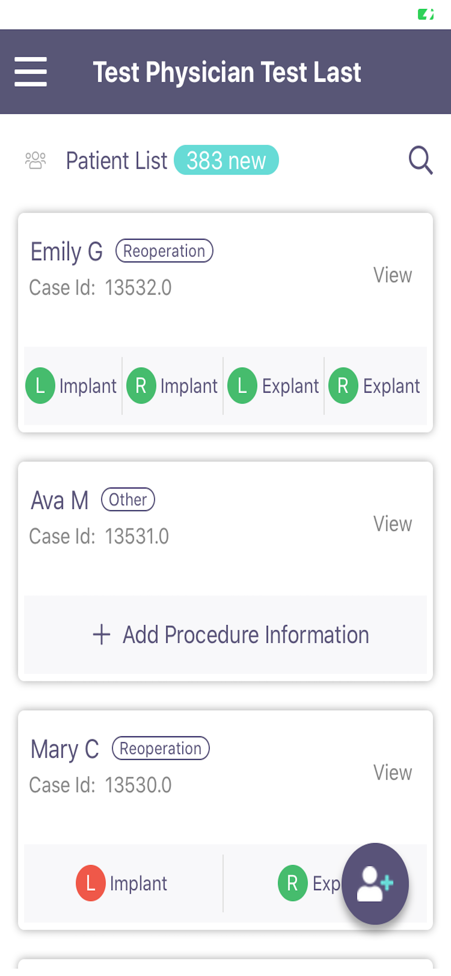The image size is (451, 976).
Task: View Ava M's case details
Action: tap(392, 524)
